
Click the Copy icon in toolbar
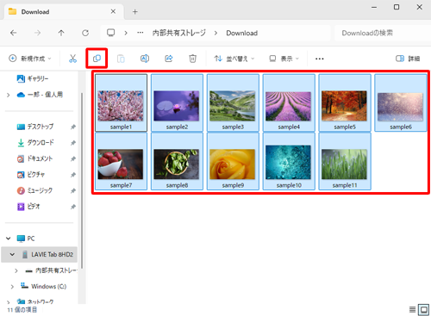pyautogui.click(x=97, y=59)
